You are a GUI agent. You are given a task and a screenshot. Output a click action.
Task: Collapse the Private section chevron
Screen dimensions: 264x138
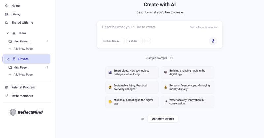[7, 59]
